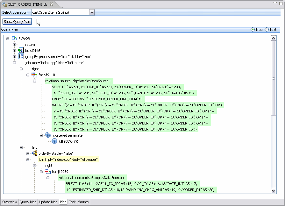
Task: Click the clustered parameter dollar icon
Action: coord(48,135)
